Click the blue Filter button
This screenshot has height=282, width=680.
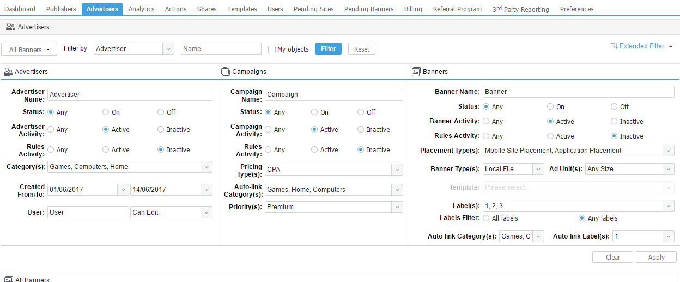[329, 49]
